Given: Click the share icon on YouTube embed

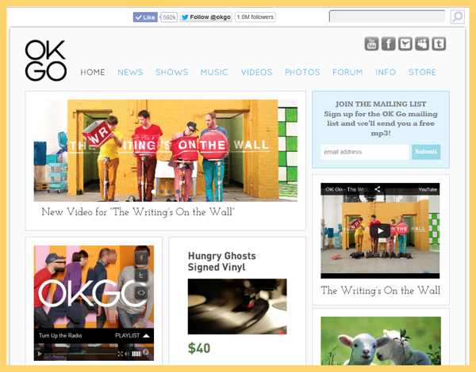Looking at the screenshot, I should (x=378, y=189).
